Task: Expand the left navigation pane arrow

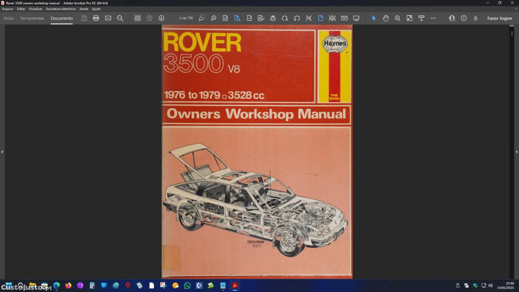Action: point(2,152)
